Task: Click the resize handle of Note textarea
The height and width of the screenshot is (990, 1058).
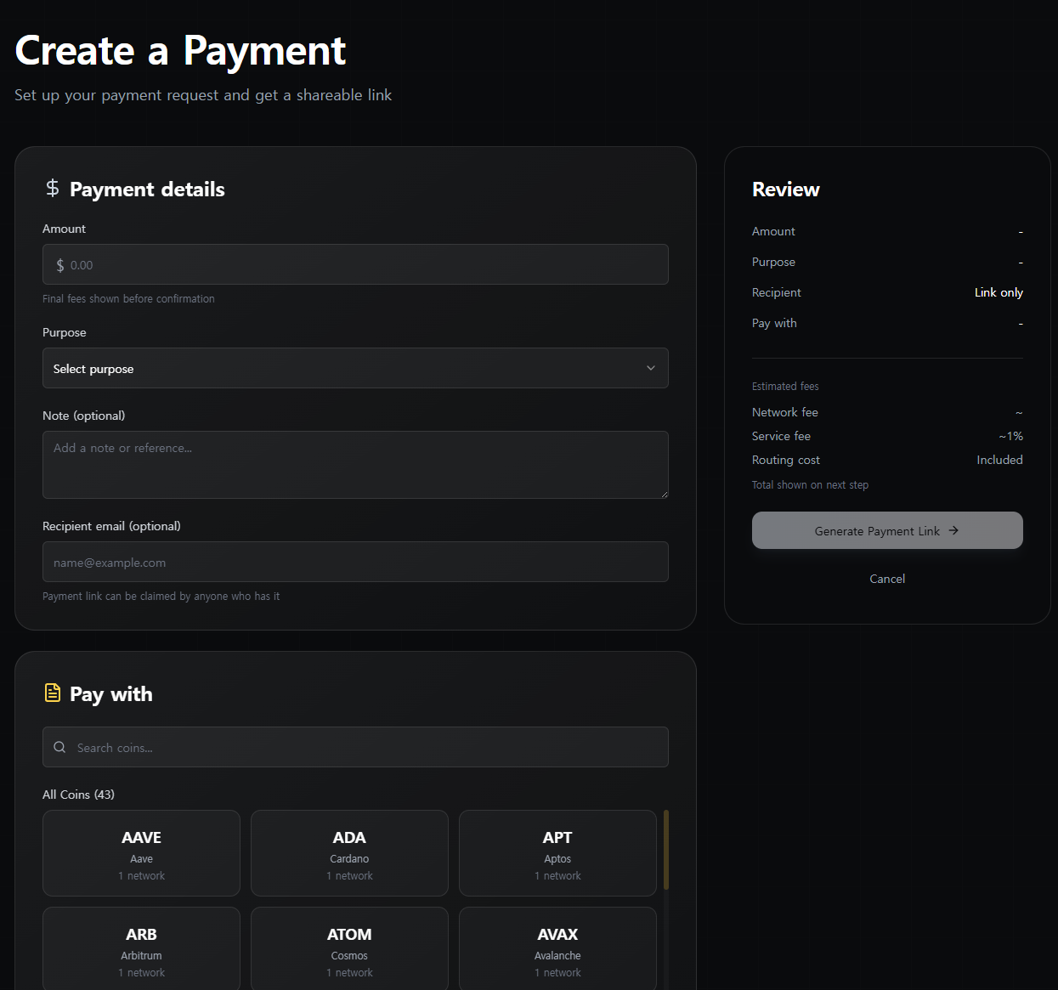Action: (664, 494)
